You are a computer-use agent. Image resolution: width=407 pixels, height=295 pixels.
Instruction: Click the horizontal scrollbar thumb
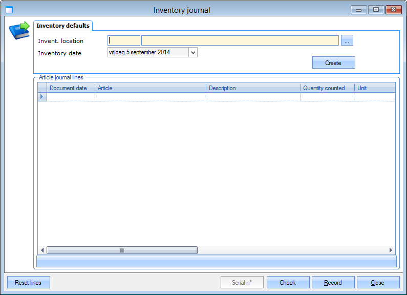pyautogui.click(x=122, y=250)
